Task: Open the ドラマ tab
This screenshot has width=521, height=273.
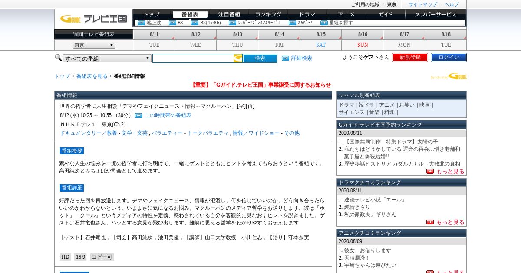Action: 307,14
